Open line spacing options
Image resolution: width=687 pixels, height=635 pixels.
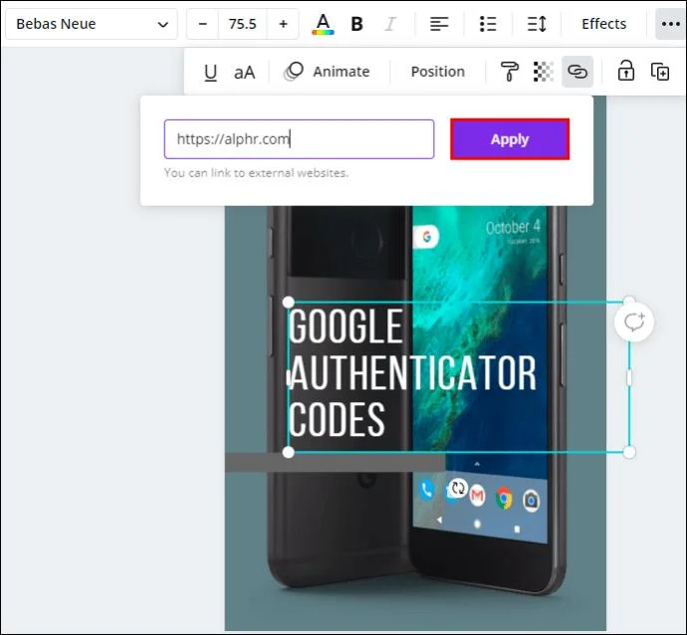point(537,24)
